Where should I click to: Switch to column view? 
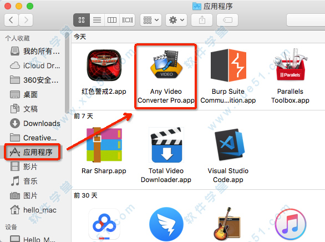click(x=112, y=20)
